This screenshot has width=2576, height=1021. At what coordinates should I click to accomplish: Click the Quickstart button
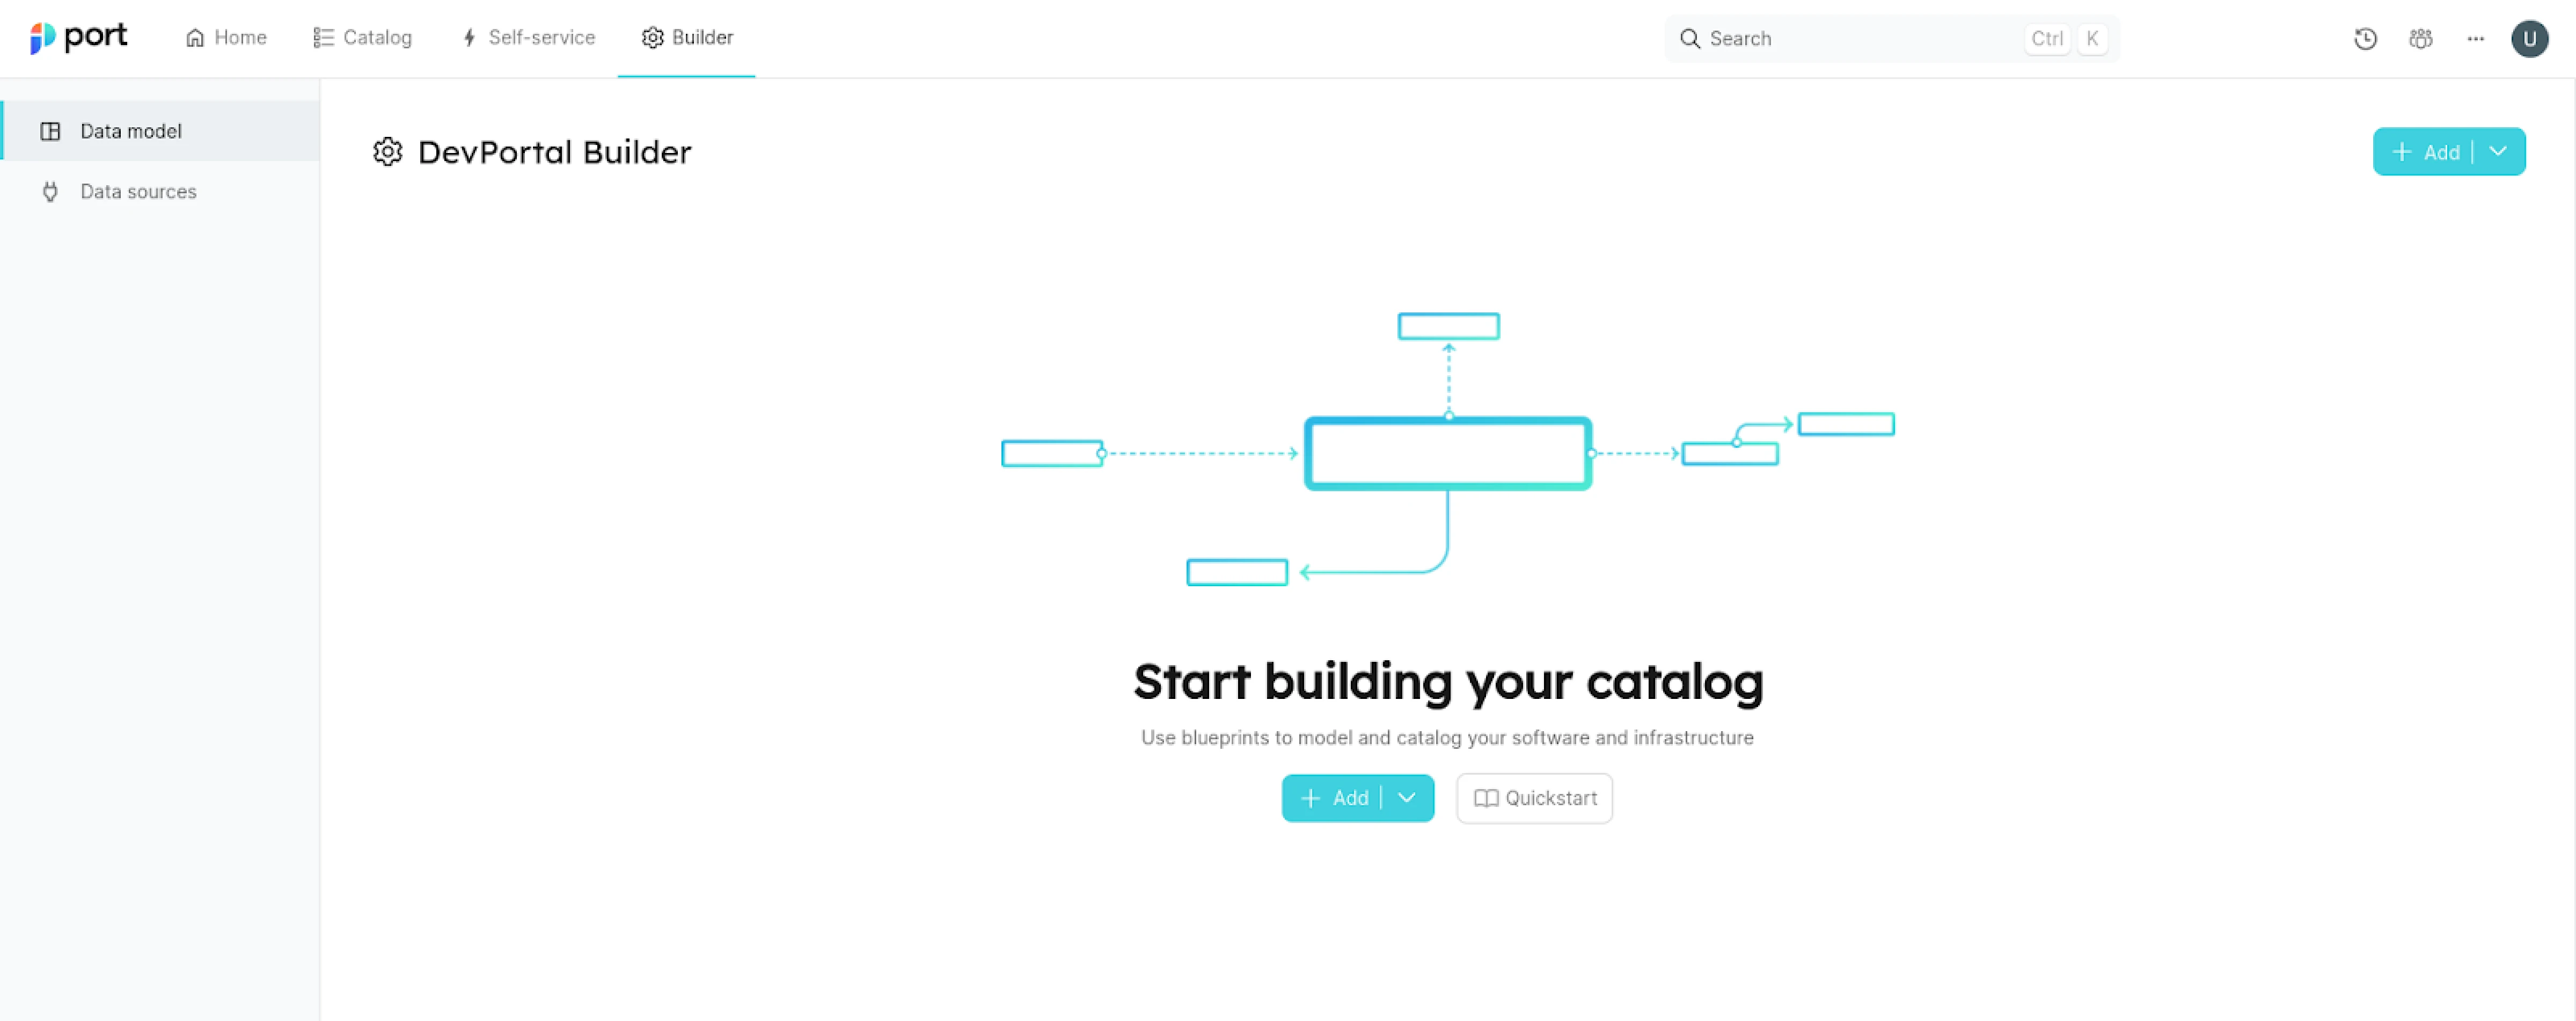pos(1533,797)
